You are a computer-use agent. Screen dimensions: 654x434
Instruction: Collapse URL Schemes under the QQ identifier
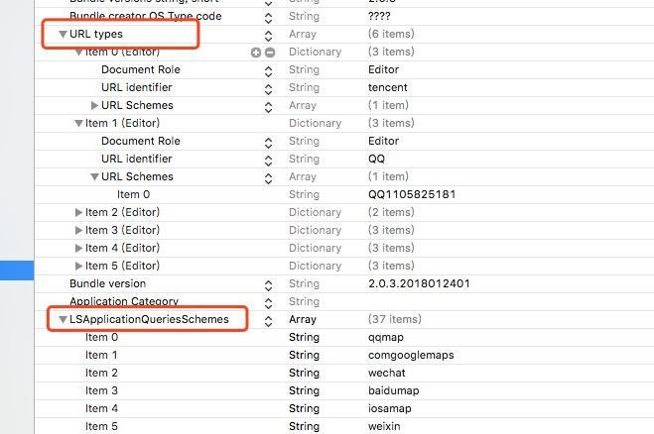[94, 177]
